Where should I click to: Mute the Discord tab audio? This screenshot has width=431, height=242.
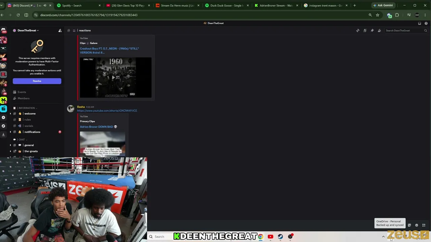[45, 5]
